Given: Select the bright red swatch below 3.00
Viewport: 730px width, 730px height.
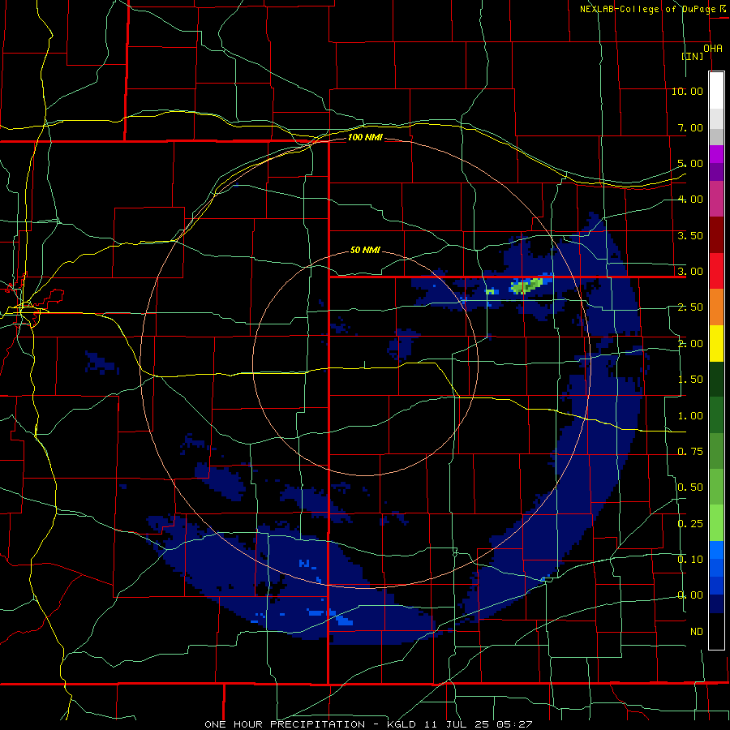Looking at the screenshot, I should pyautogui.click(x=716, y=271).
